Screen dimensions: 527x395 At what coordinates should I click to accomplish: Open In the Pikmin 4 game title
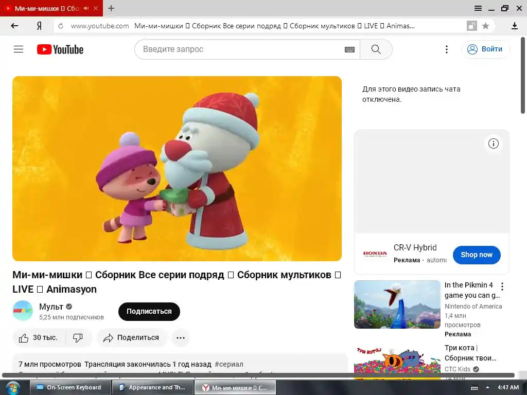472,290
